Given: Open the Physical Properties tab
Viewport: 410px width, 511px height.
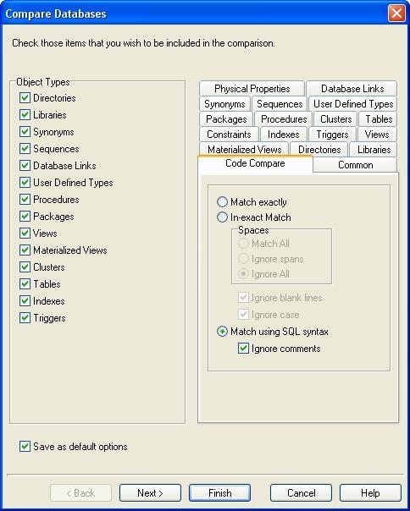Looking at the screenshot, I should point(252,89).
